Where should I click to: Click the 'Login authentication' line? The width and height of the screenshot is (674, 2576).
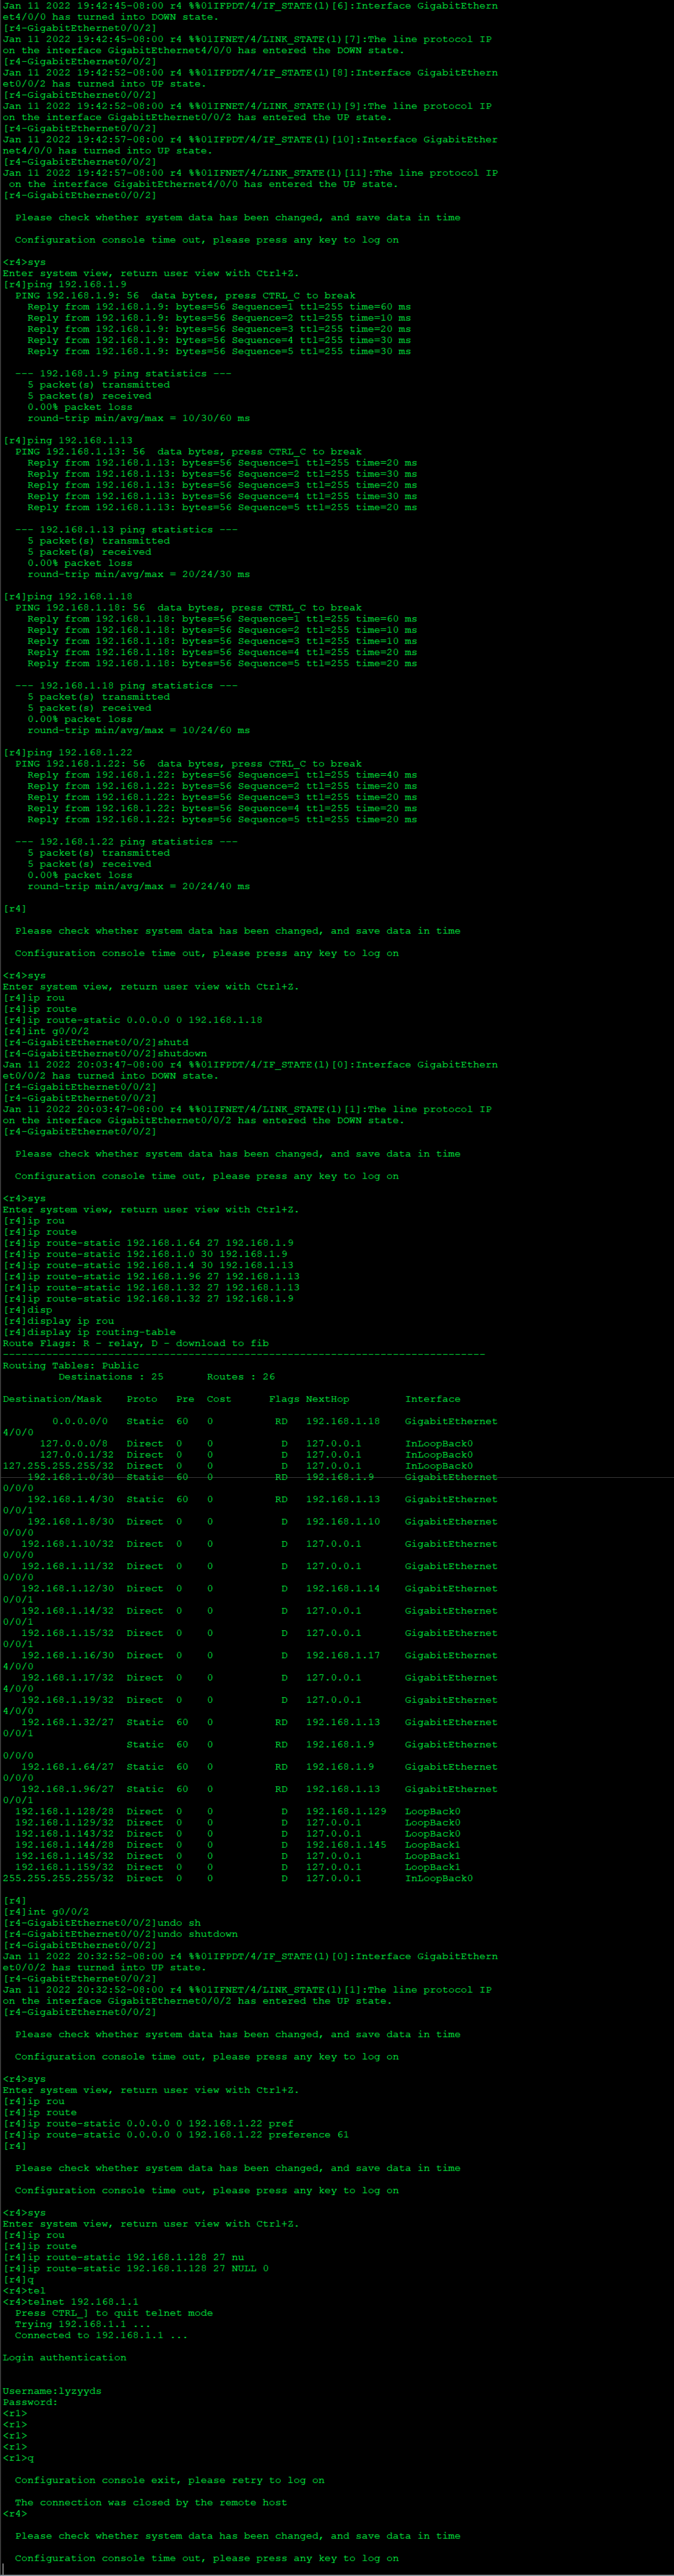[65, 2357]
